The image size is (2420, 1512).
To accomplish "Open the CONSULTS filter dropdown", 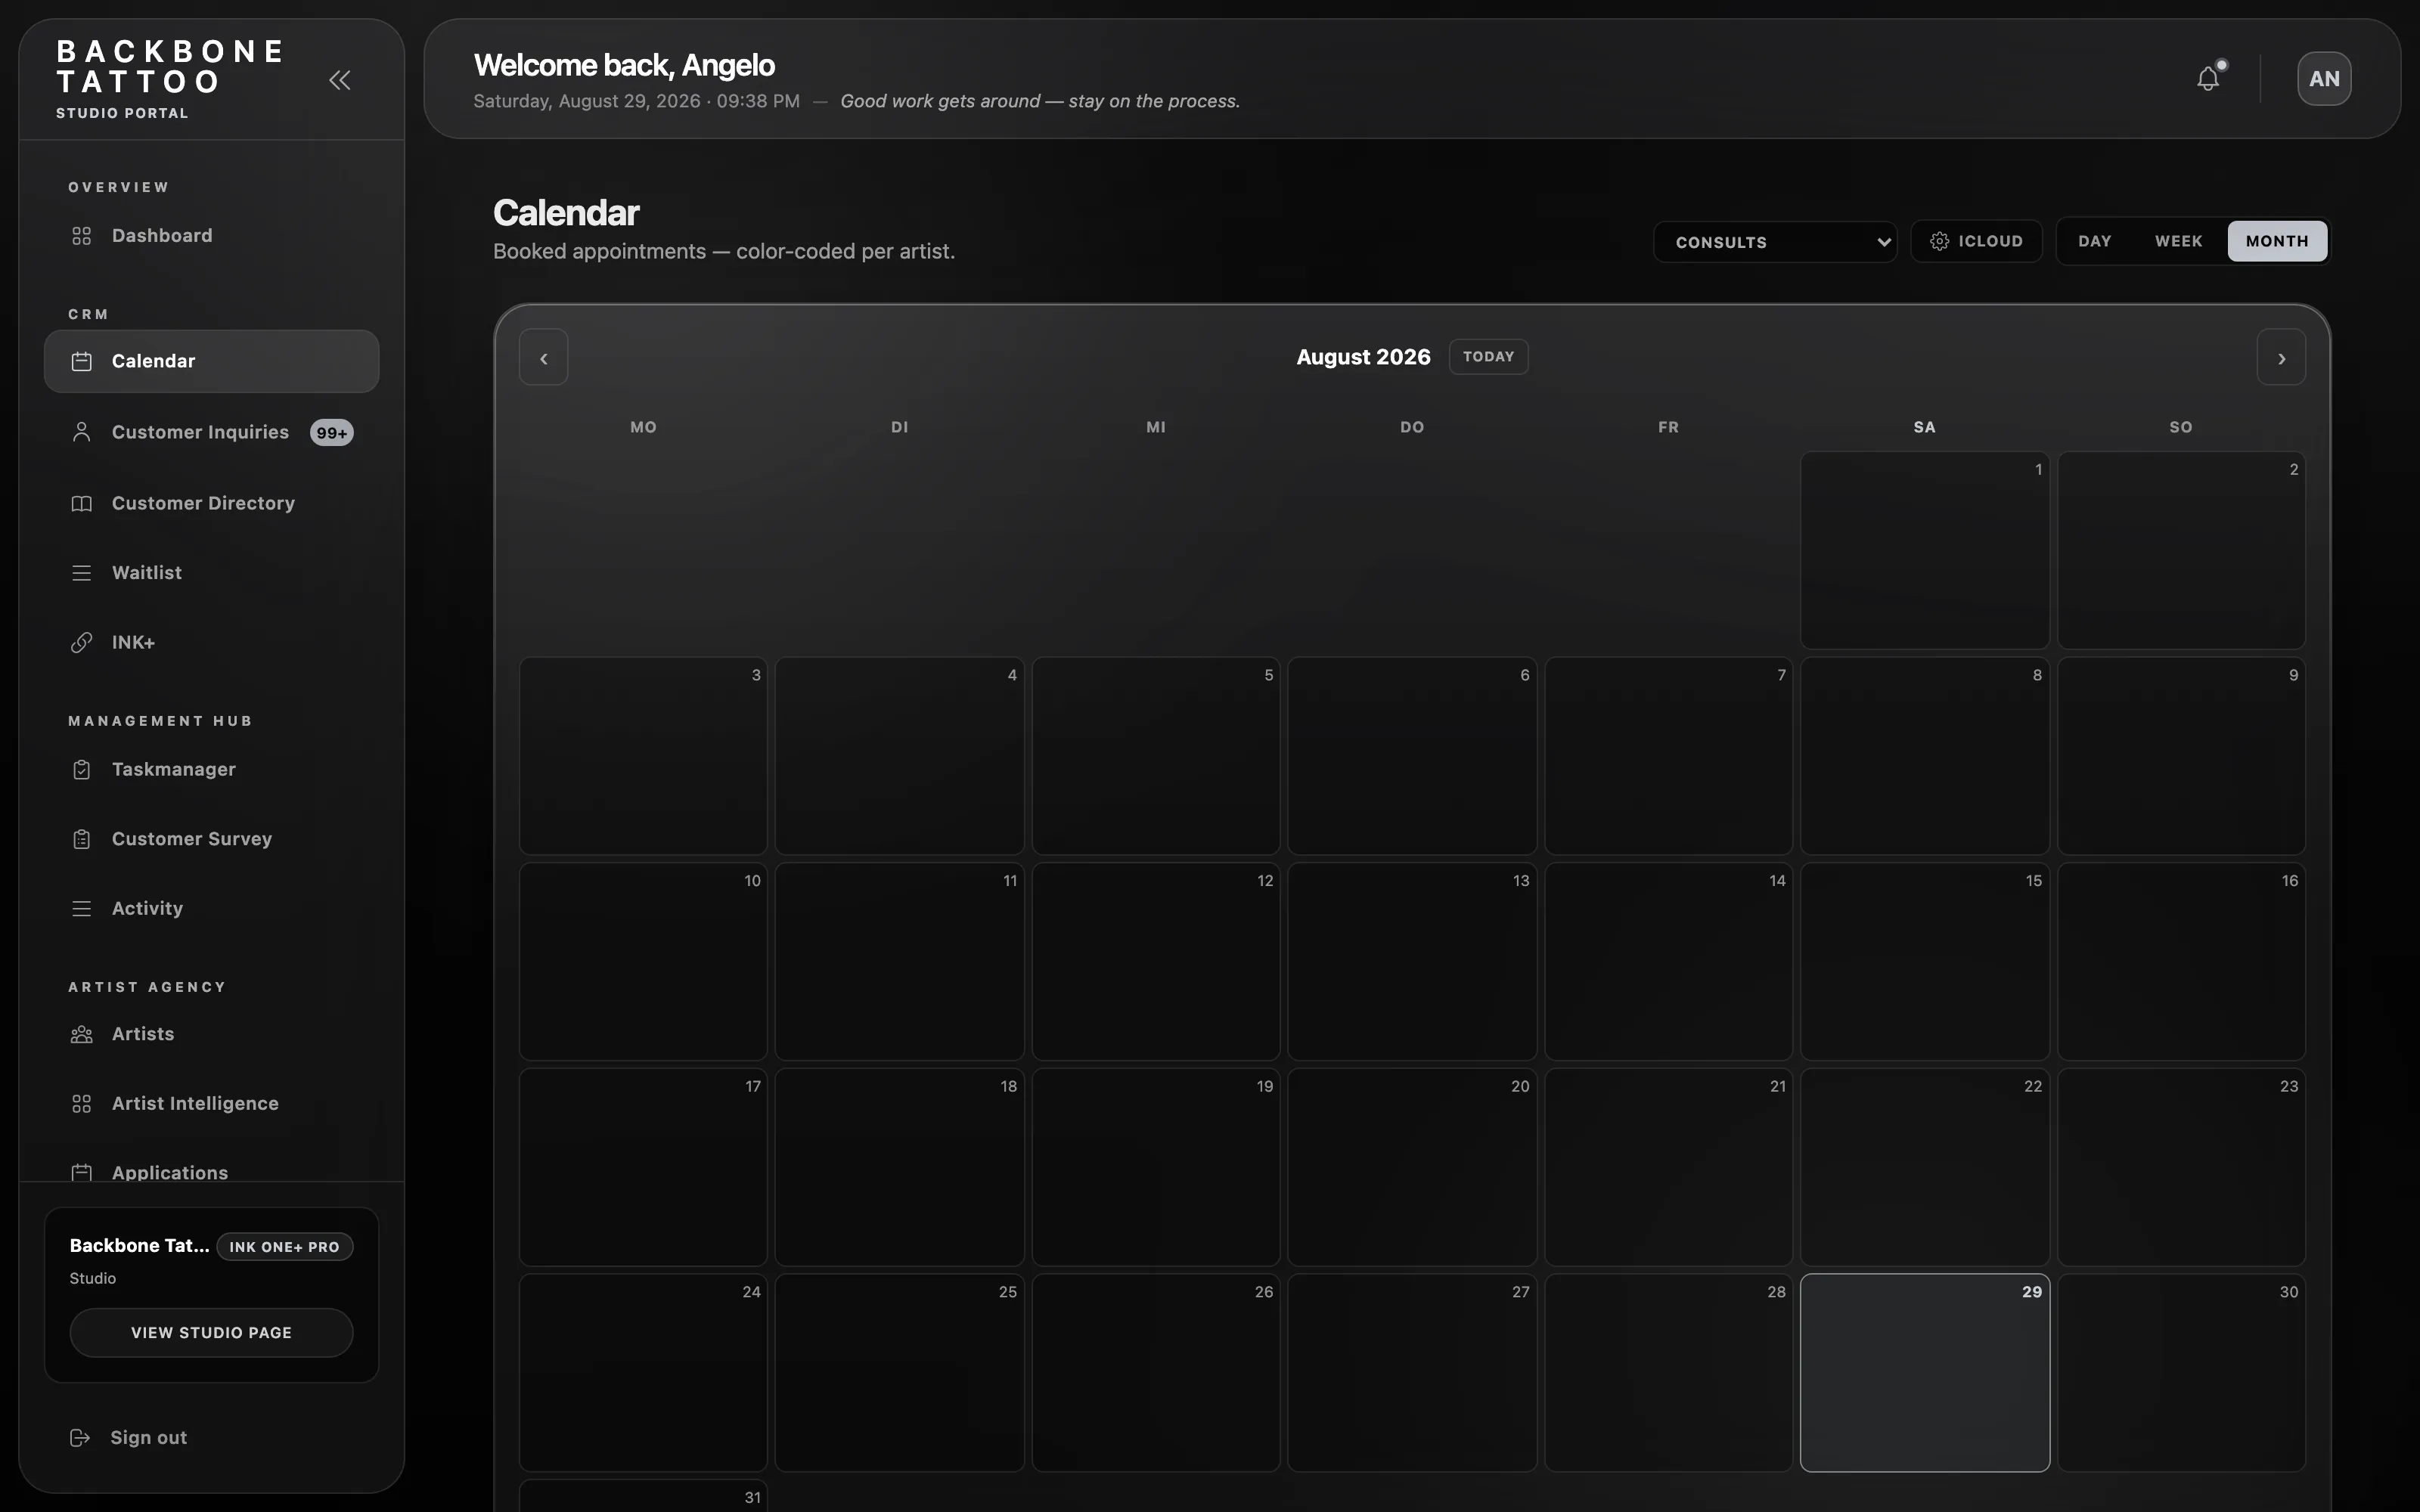I will [x=1775, y=242].
